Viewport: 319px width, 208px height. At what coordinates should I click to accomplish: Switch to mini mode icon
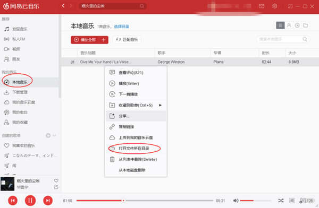[290, 6]
